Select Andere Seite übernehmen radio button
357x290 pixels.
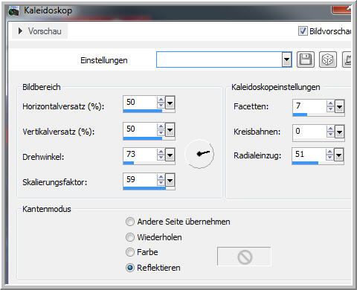(x=130, y=222)
